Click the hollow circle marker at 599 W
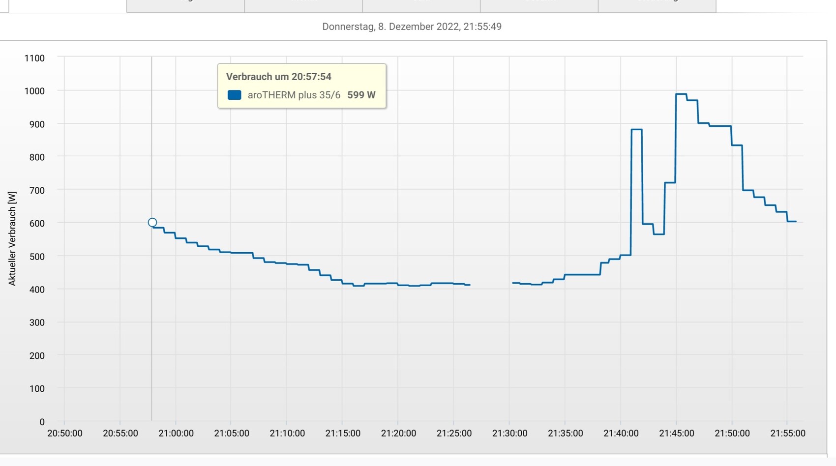The image size is (836, 466). point(152,223)
